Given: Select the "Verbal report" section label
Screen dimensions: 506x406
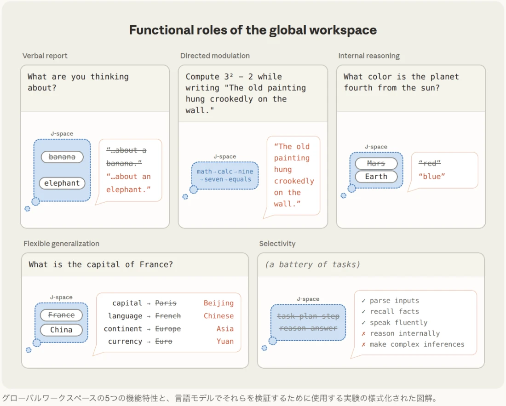Looking at the screenshot, I should coord(45,56).
